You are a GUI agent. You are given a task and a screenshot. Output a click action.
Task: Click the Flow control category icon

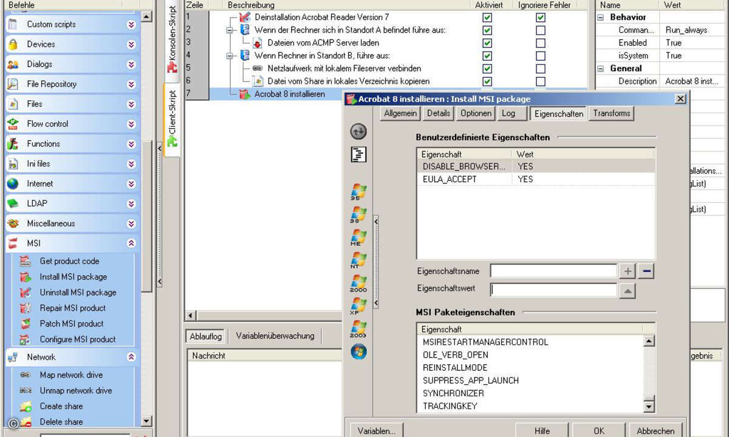[x=13, y=124]
